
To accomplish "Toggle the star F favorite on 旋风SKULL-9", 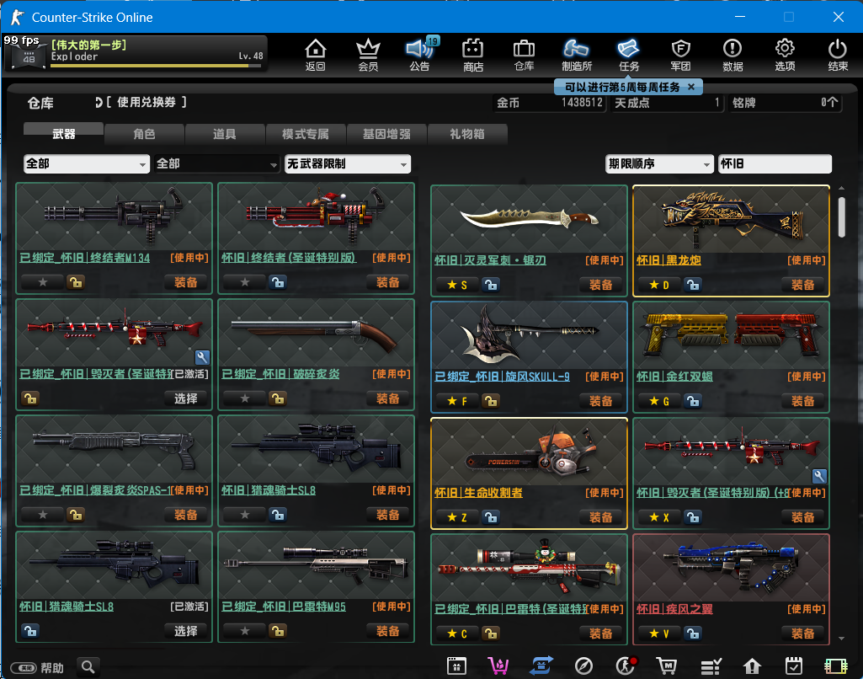I will click(x=457, y=401).
